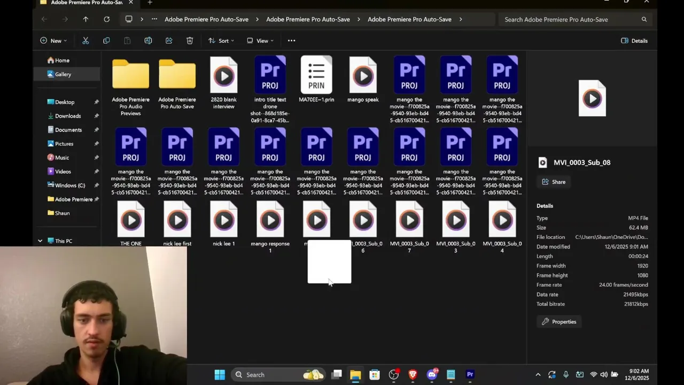
Task: Open Brave browser from the taskbar
Action: pos(413,375)
